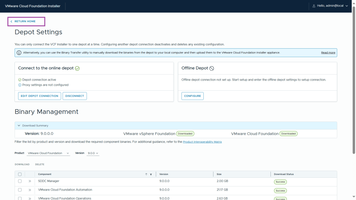Expand SDDC Manager row details
The width and height of the screenshot is (356, 200).
30,181
